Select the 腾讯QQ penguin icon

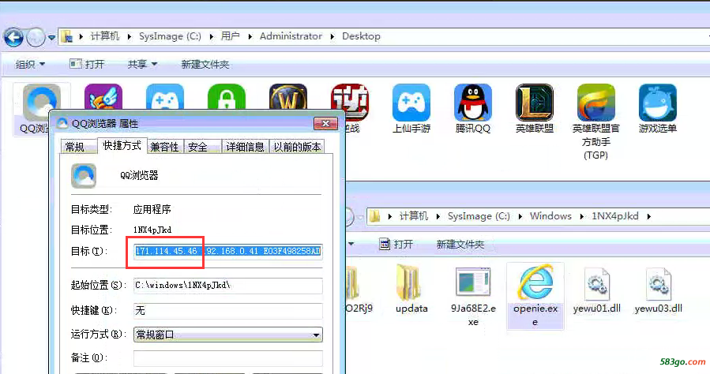(x=473, y=103)
